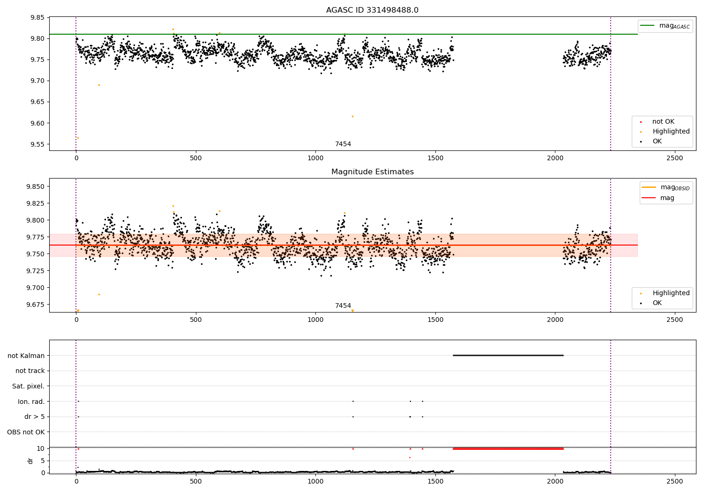Click the 9.85 y-axis tick label
Screen dimensions: 703x492
click(x=37, y=18)
